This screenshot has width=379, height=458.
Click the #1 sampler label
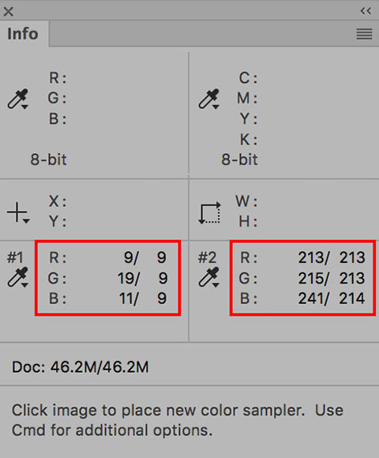coord(15,257)
